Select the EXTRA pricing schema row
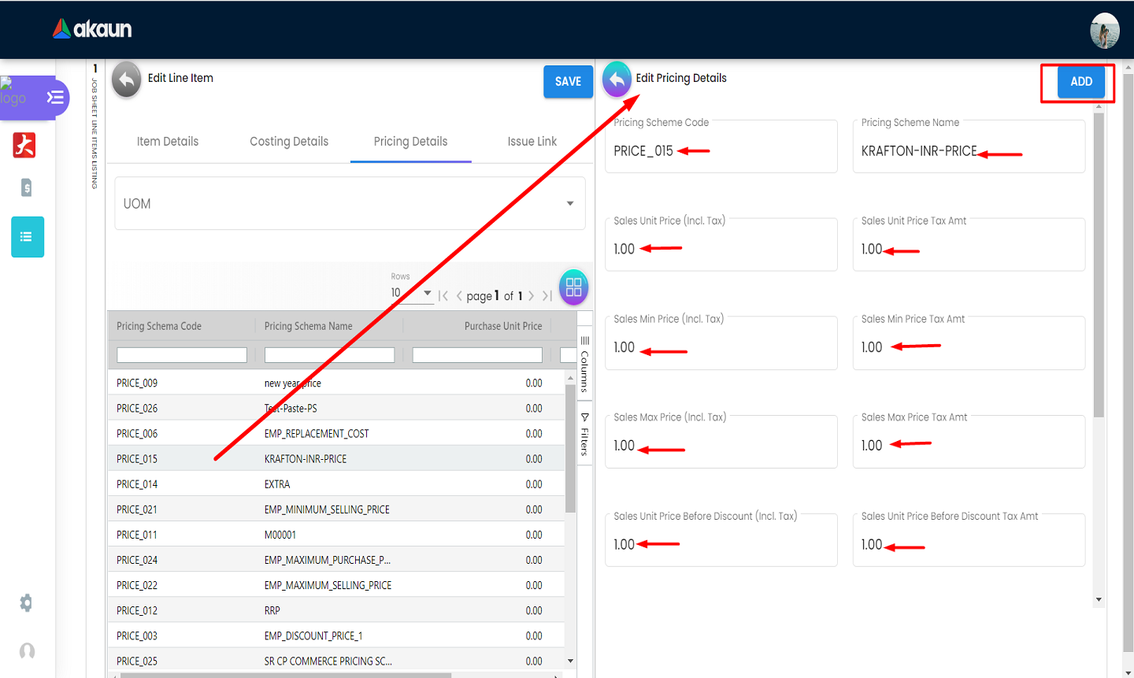1134x678 pixels. (336, 483)
